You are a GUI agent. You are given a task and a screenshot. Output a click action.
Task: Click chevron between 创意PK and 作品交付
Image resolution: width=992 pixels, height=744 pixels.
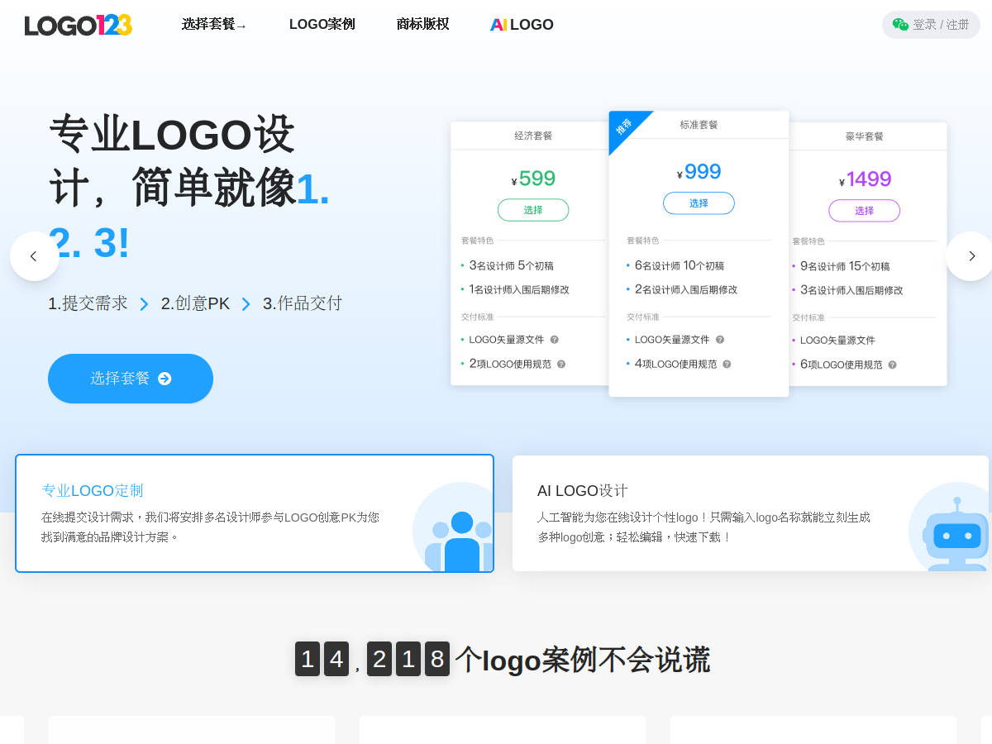[246, 304]
